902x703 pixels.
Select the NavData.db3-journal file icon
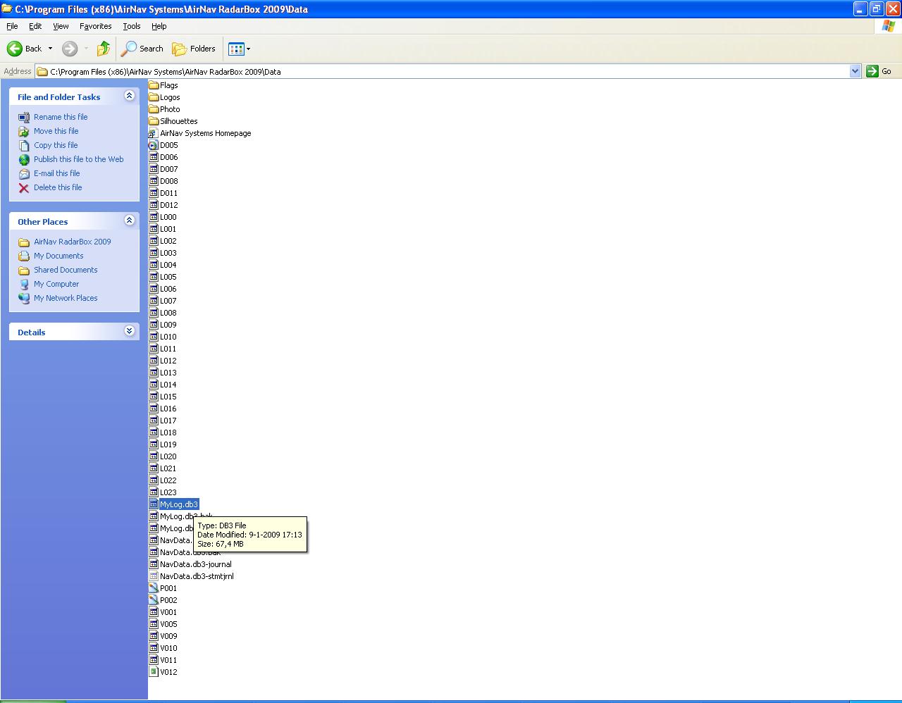pyautogui.click(x=154, y=564)
